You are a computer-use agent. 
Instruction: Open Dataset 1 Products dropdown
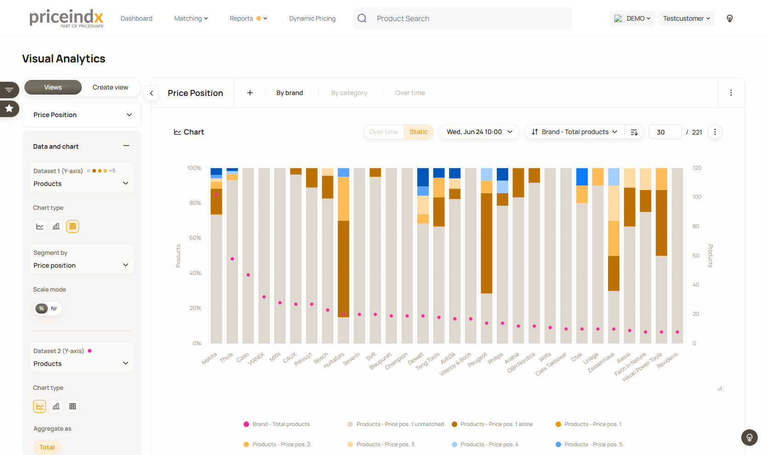pyautogui.click(x=82, y=177)
